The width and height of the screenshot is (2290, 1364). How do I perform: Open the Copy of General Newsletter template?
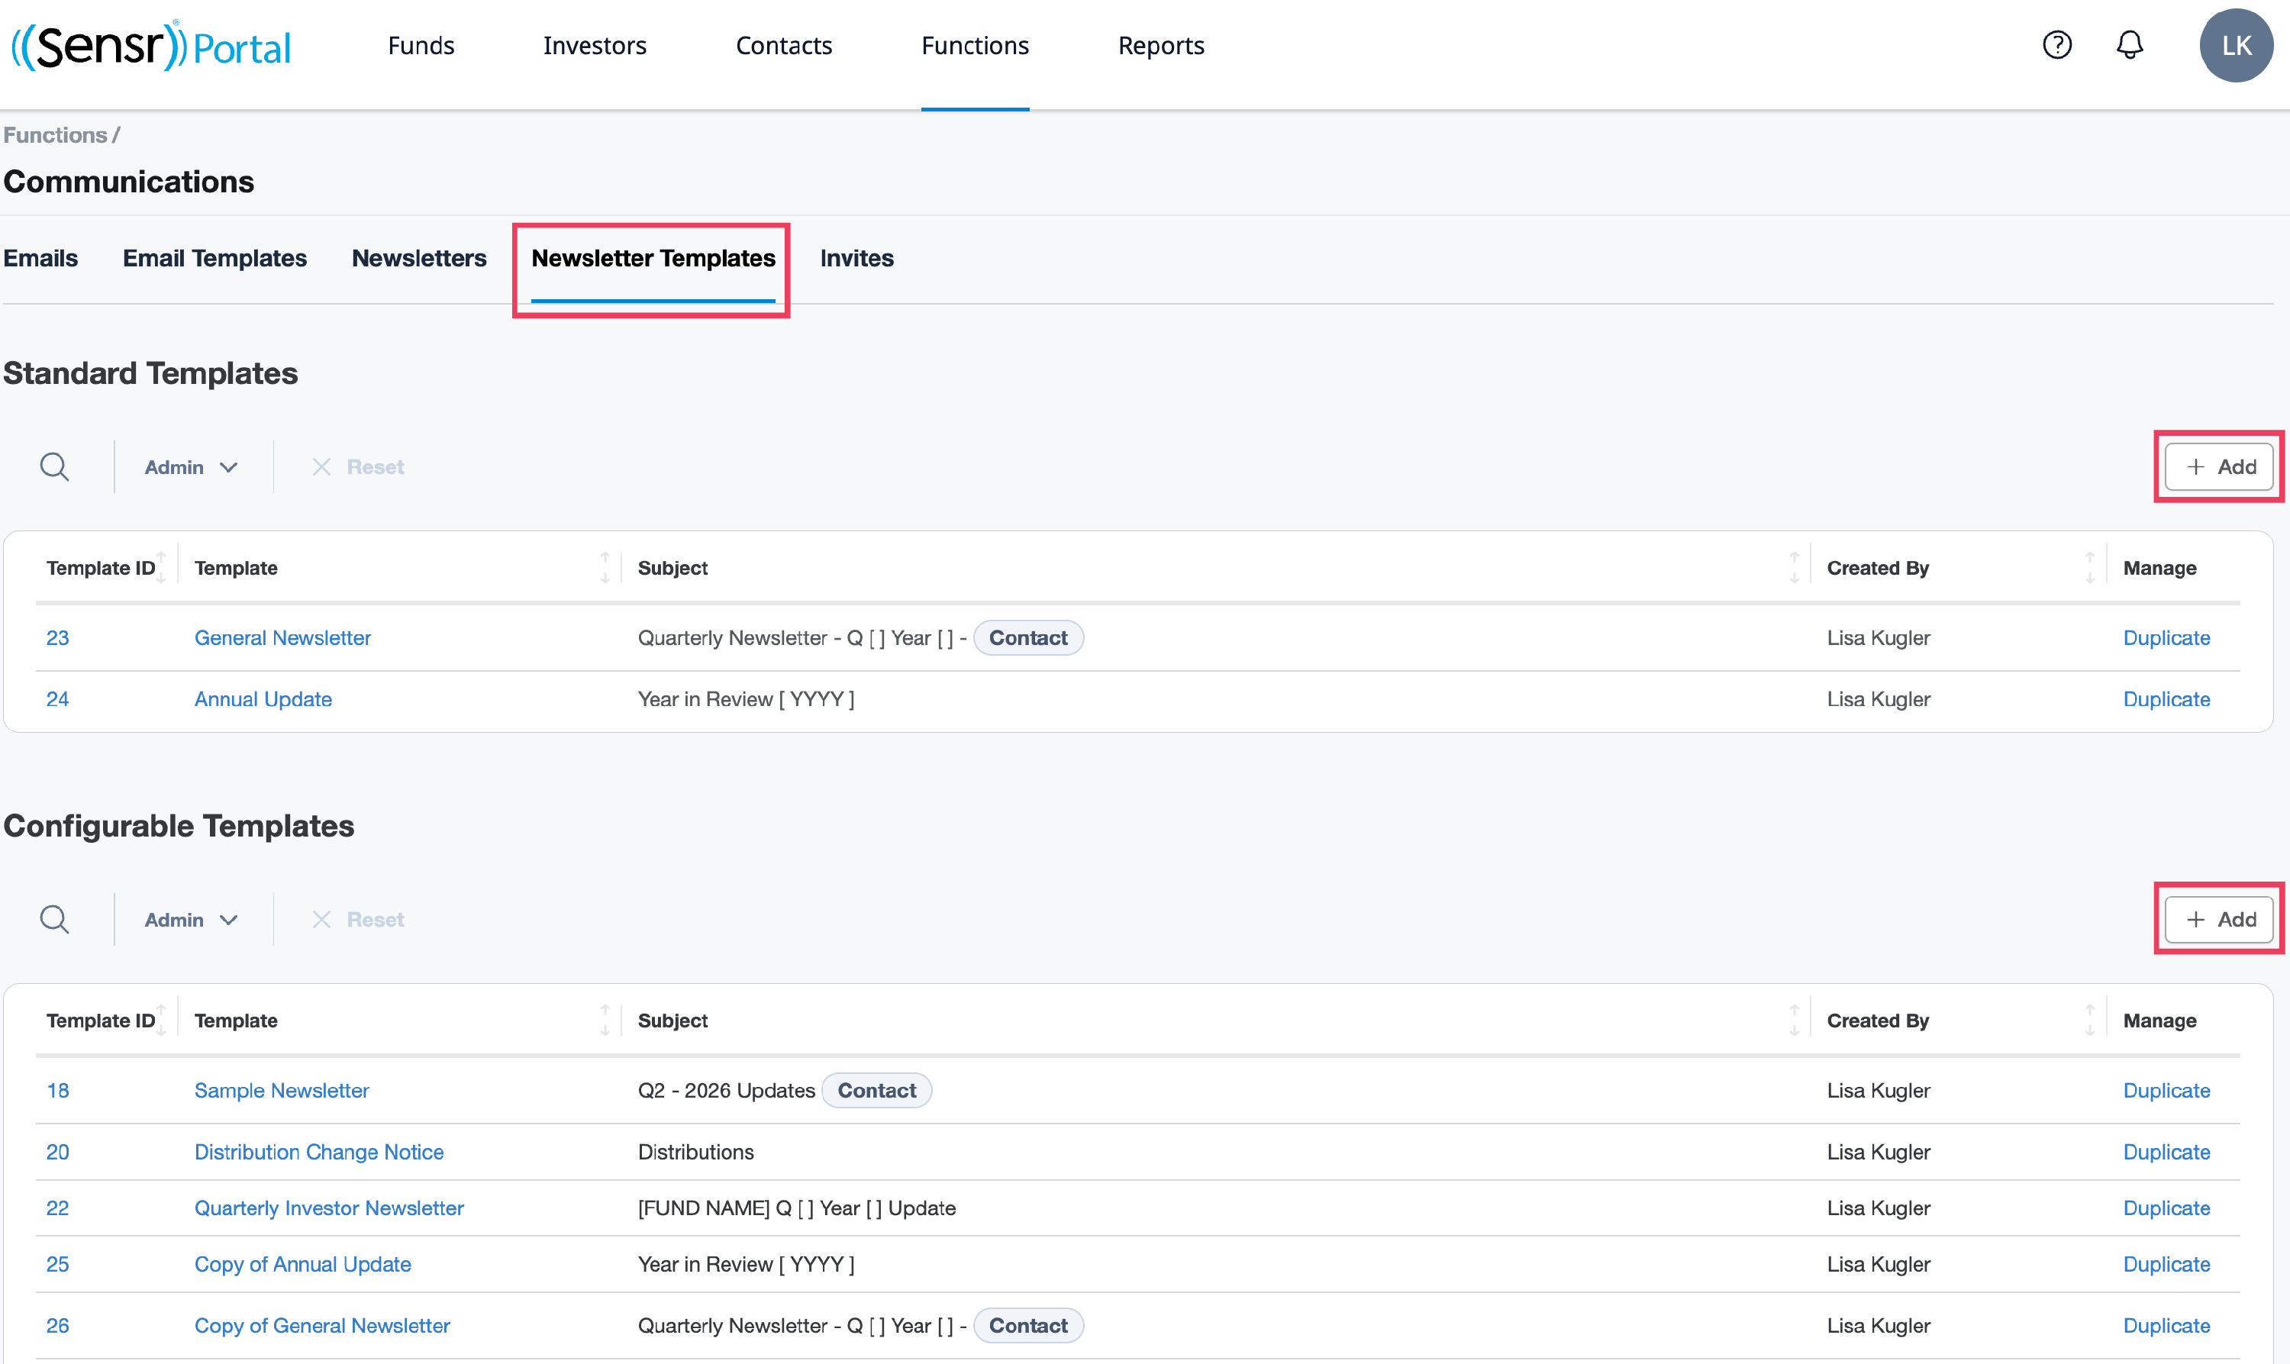coord(321,1325)
